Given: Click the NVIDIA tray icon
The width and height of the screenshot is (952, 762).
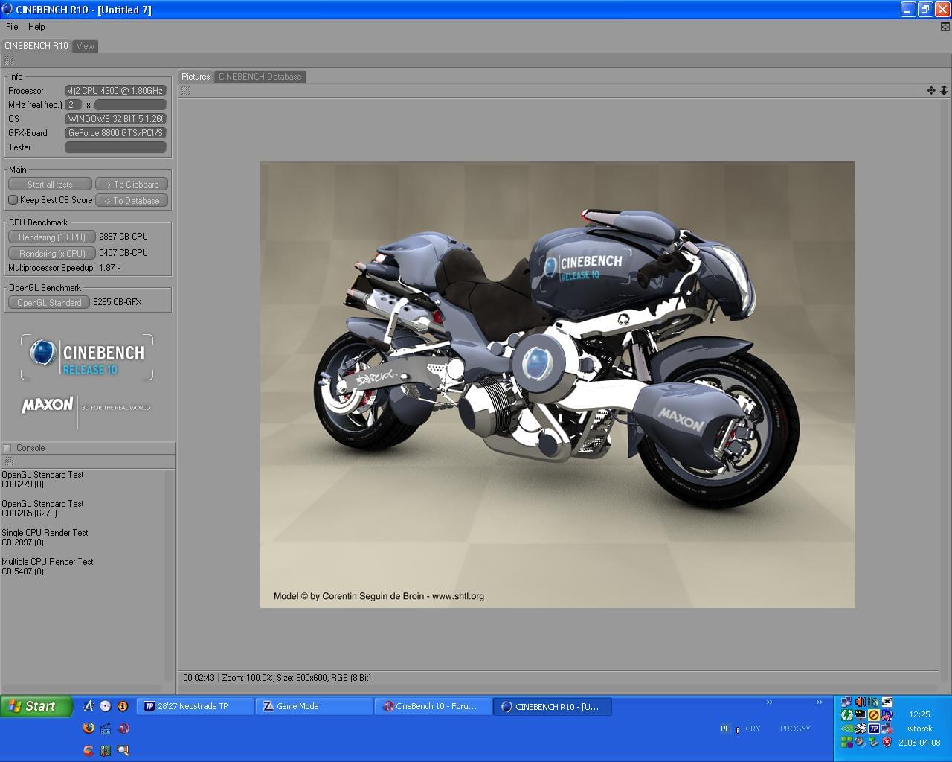Looking at the screenshot, I should tap(846, 729).
